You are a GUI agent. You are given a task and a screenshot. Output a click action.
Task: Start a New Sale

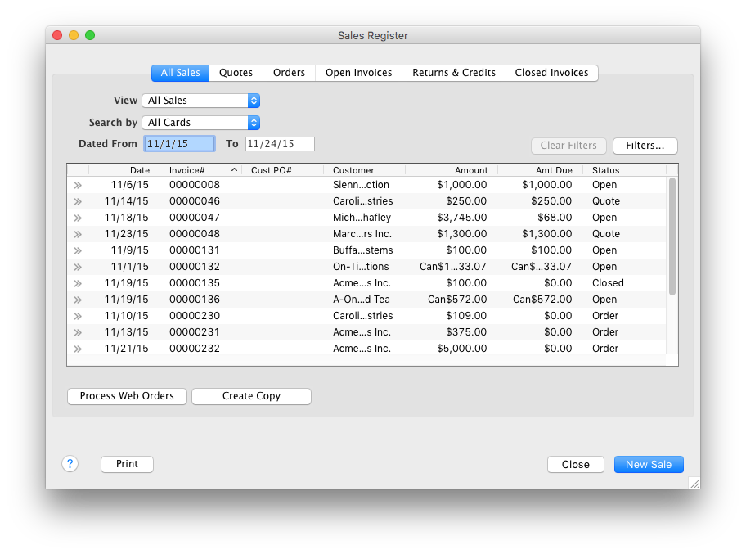pos(649,465)
